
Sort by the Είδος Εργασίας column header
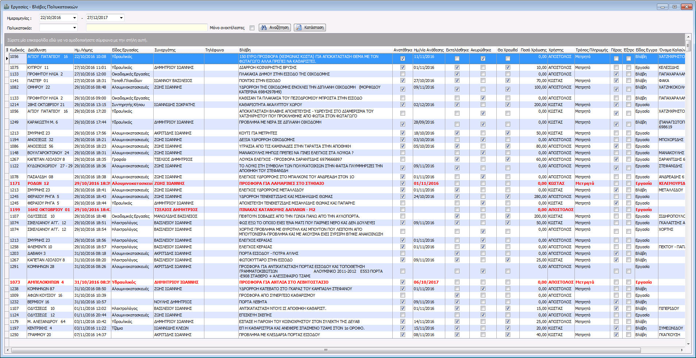132,50
